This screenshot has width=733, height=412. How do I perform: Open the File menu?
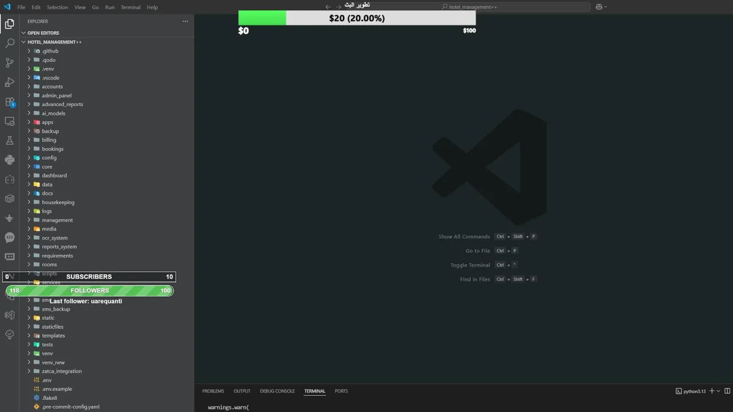21,7
